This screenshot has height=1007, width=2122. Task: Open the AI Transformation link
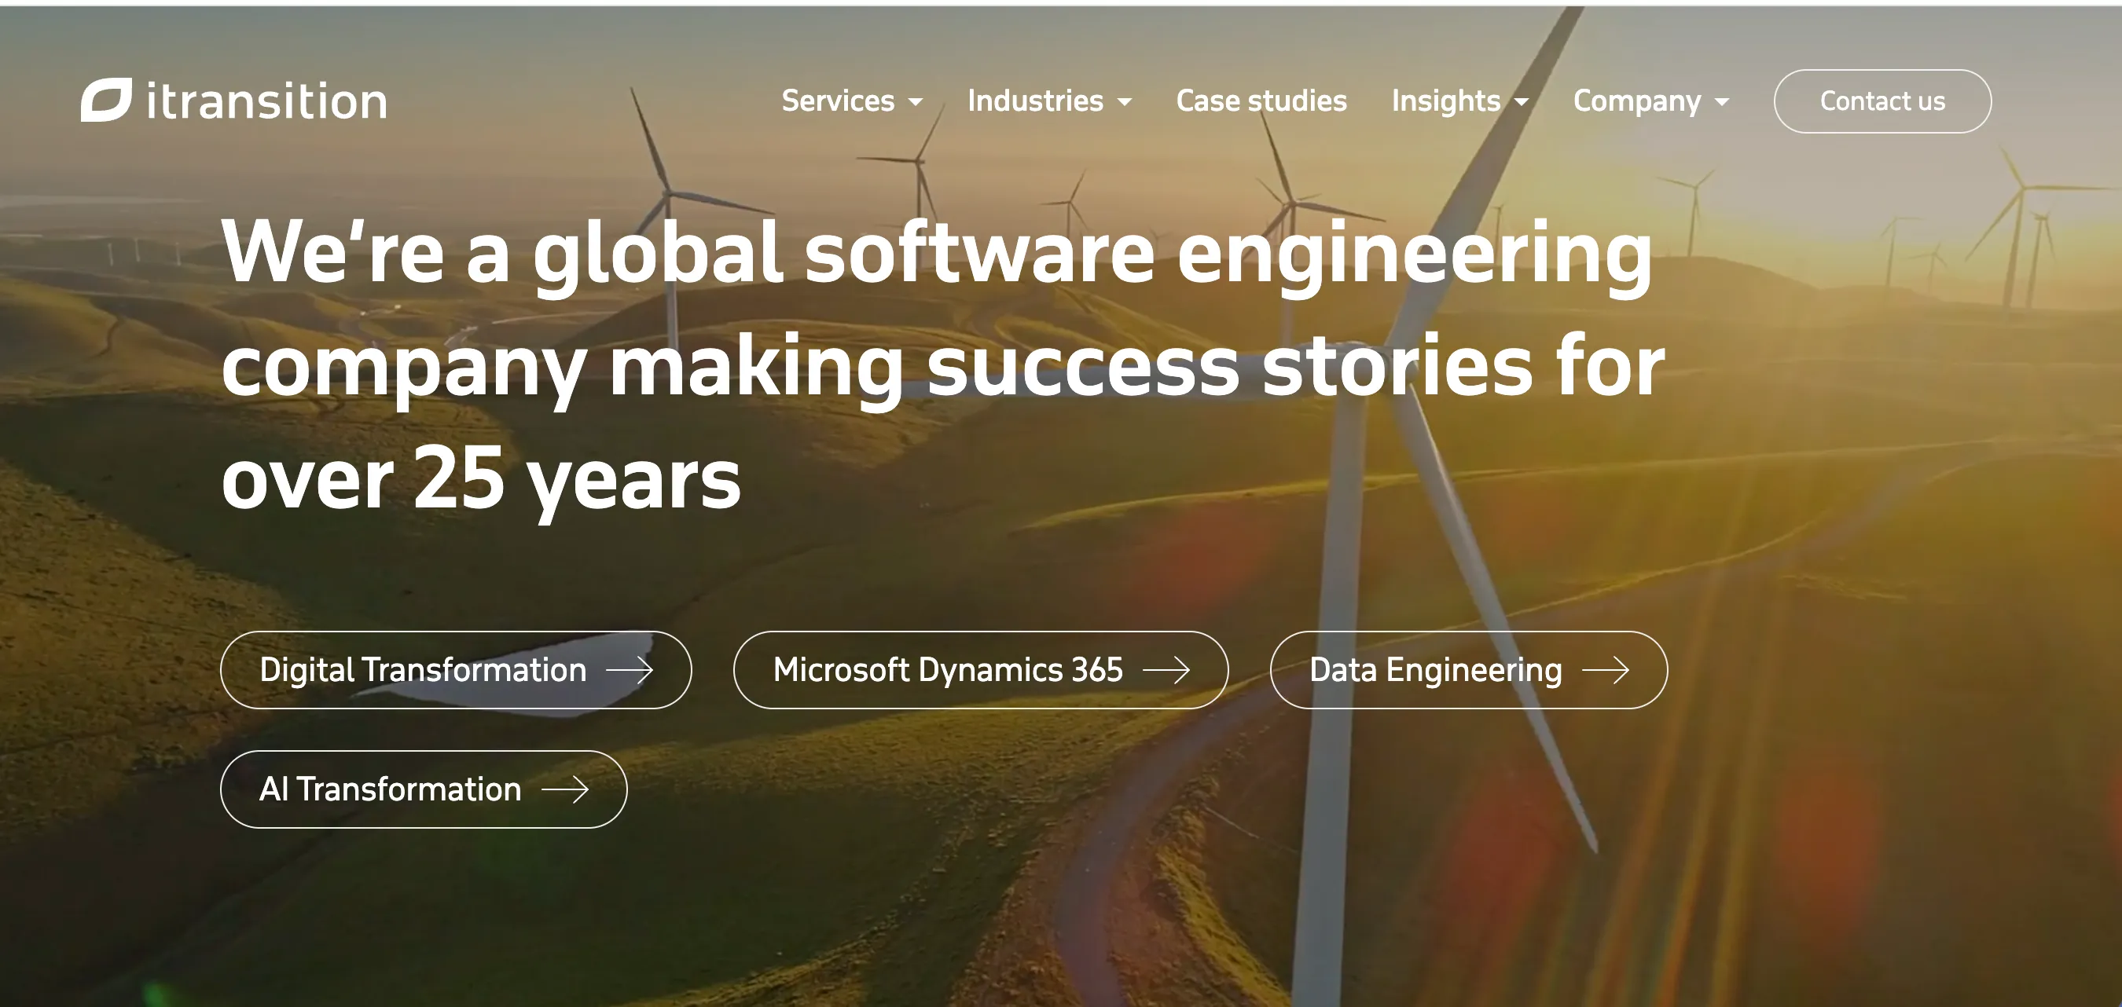[x=424, y=789]
